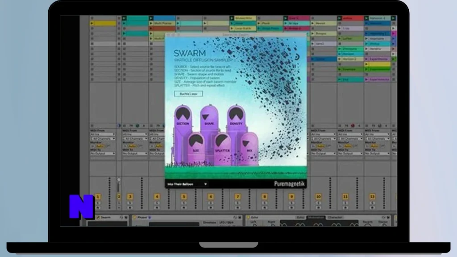Viewport: 457px width, 257px height.
Task: Click the Phaser device save preset icon
Action: pos(240,217)
